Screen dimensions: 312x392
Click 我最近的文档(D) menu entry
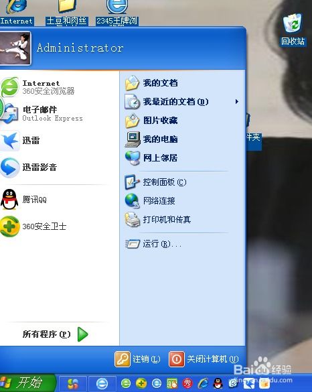182,102
